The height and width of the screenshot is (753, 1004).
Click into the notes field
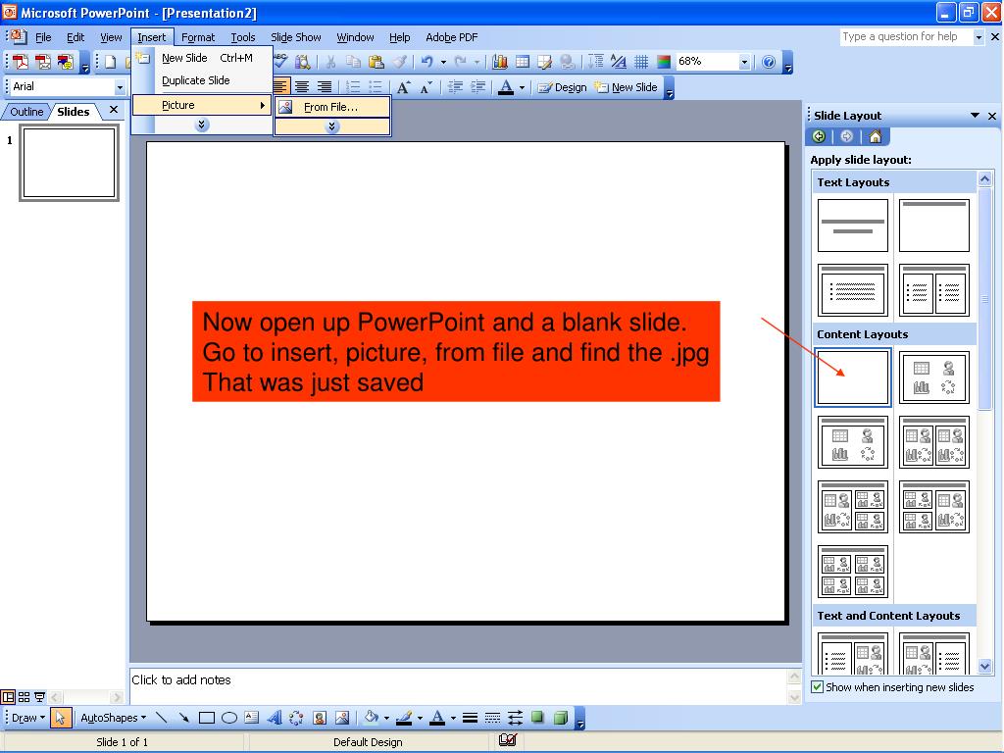[459, 685]
